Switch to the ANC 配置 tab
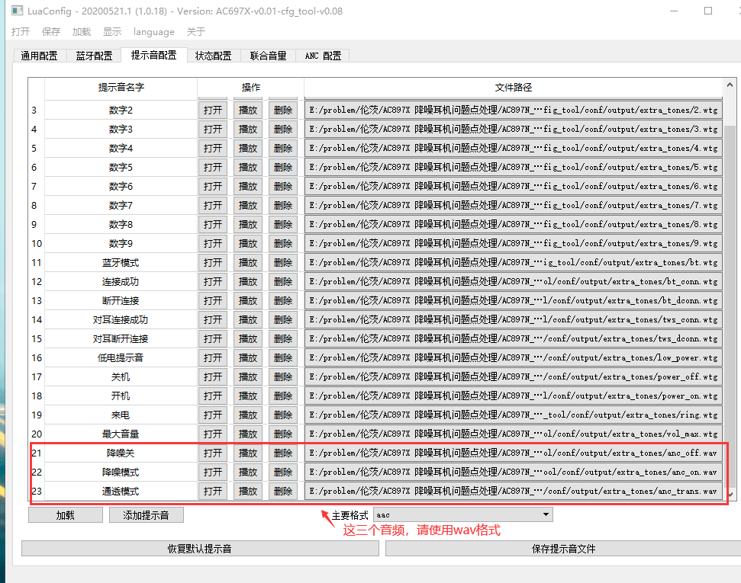 [x=323, y=56]
